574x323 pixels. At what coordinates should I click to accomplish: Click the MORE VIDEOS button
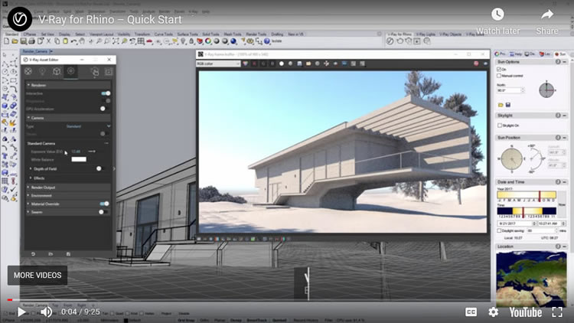38,276
